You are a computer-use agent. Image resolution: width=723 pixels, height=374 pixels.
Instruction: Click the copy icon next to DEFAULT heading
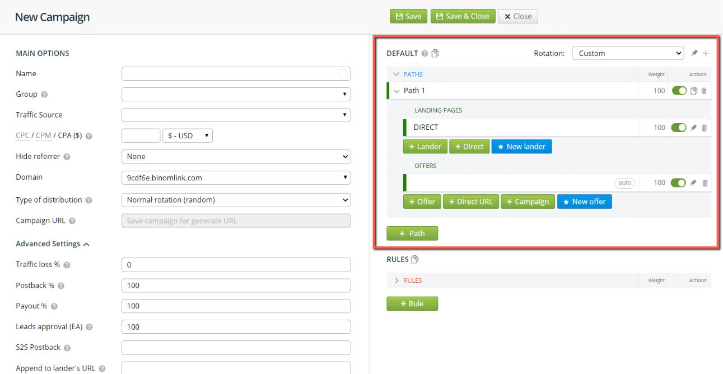click(x=435, y=54)
